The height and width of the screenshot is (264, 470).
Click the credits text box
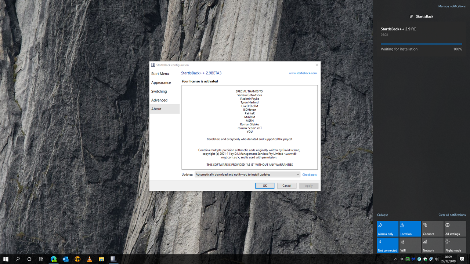[250, 127]
